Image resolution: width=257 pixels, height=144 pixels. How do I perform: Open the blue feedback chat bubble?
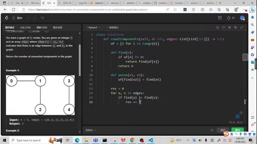click(237, 116)
